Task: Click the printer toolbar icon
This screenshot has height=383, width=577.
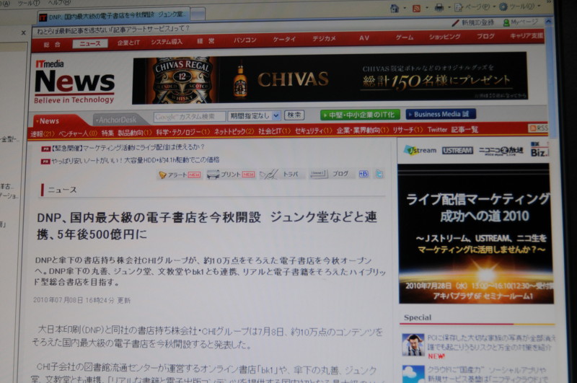Action: (439, 8)
